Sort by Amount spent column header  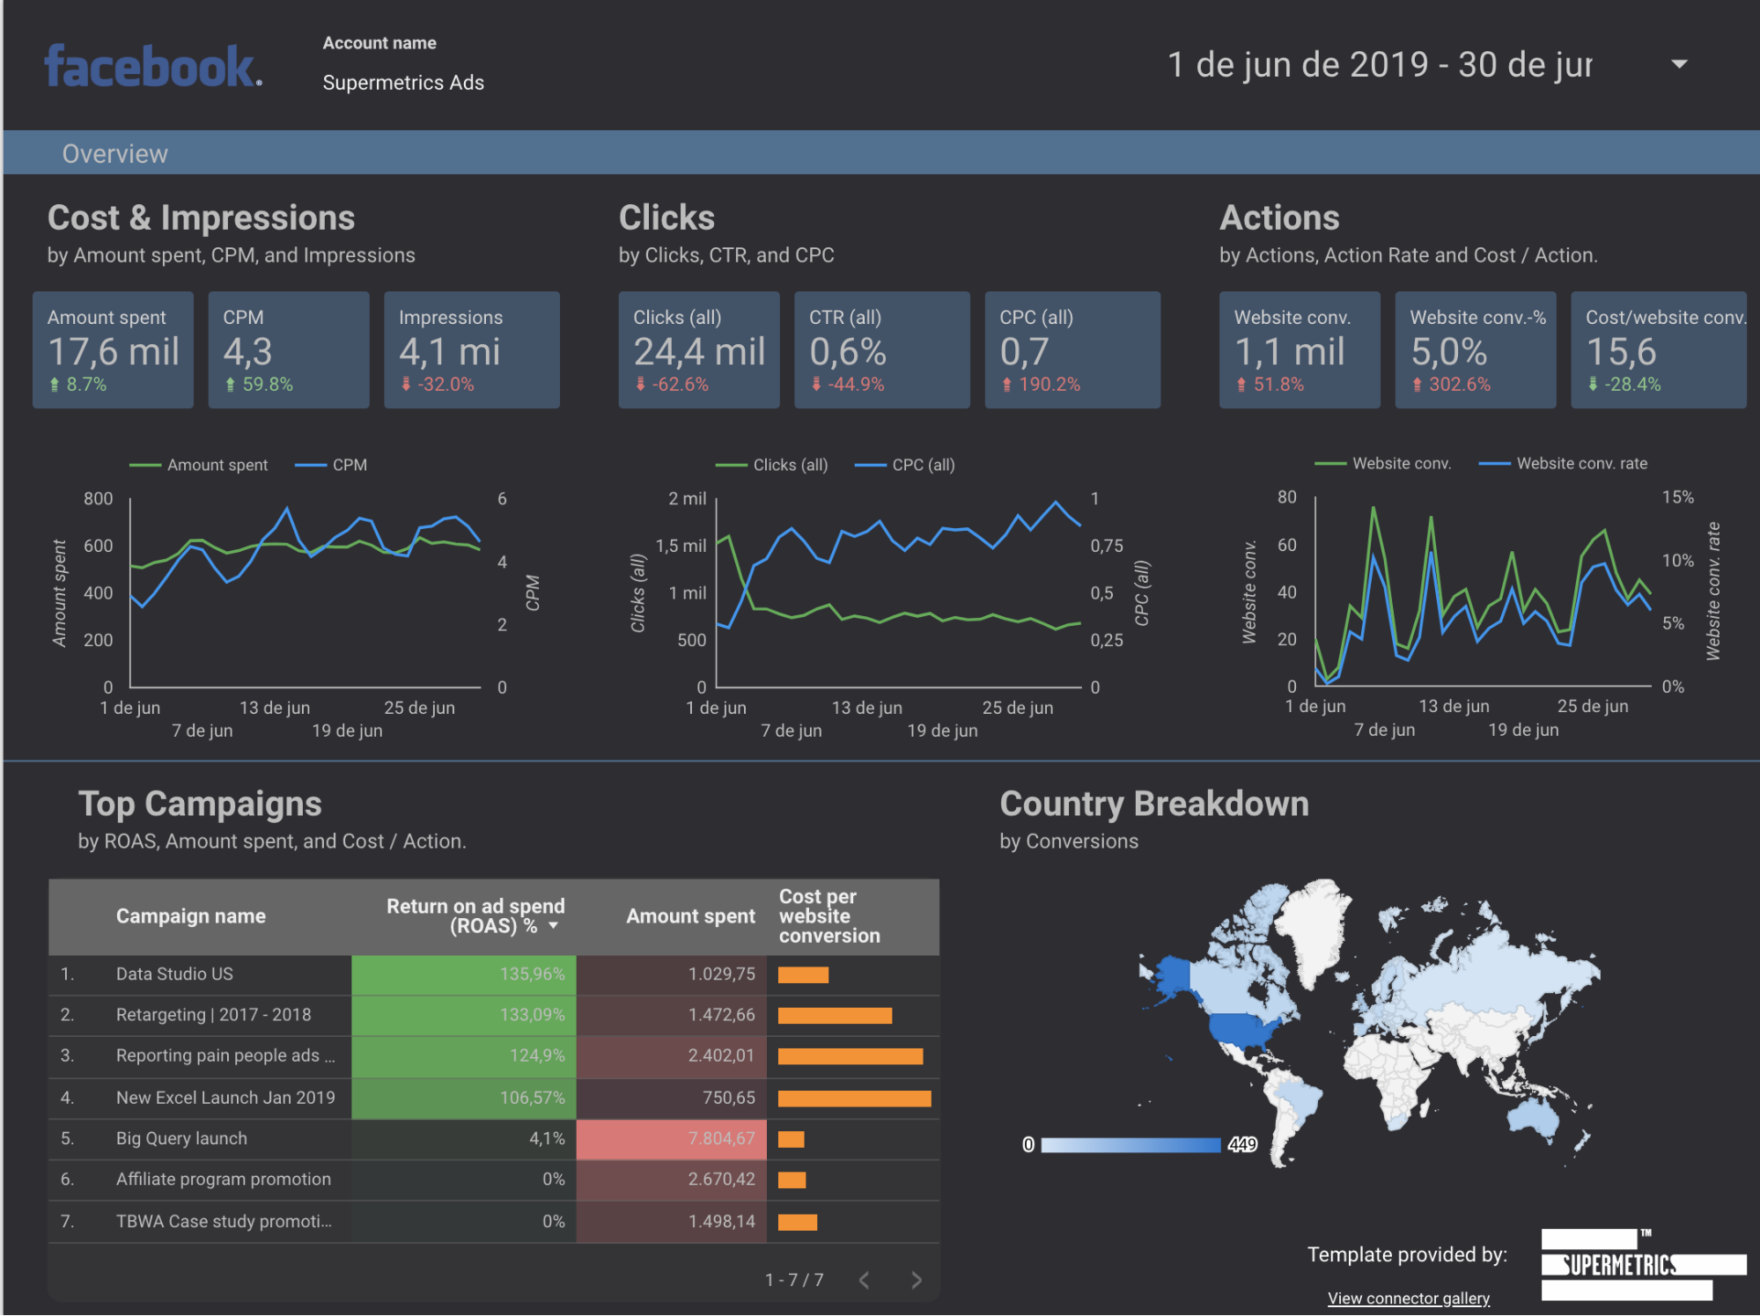click(690, 916)
